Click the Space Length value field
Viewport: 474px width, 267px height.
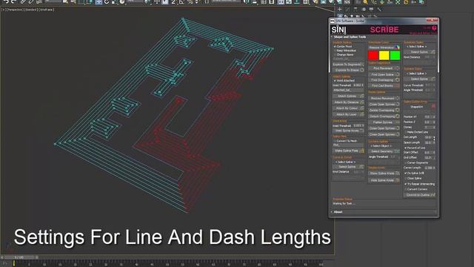pyautogui.click(x=428, y=142)
